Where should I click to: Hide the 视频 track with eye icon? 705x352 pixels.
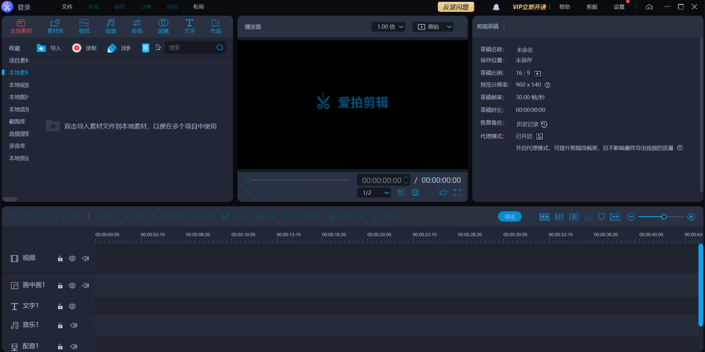72,258
